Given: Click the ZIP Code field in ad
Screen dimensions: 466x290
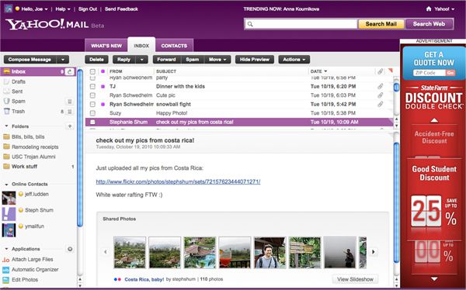Looking at the screenshot, I should tap(429, 73).
